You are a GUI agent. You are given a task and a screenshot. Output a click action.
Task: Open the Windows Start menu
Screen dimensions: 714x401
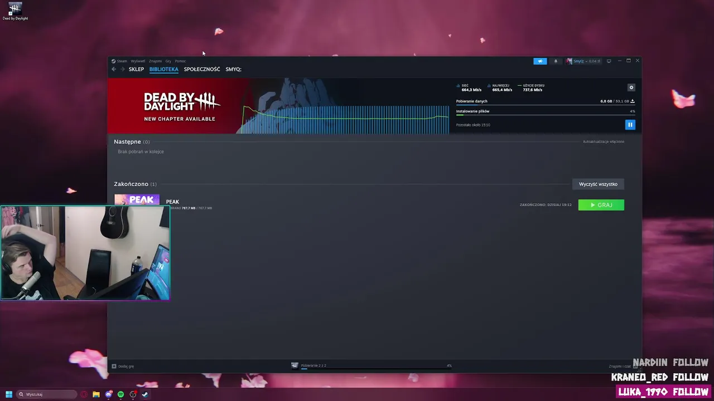click(9, 394)
